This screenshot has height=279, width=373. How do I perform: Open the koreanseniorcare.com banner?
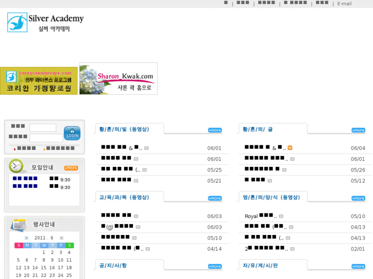point(39,81)
